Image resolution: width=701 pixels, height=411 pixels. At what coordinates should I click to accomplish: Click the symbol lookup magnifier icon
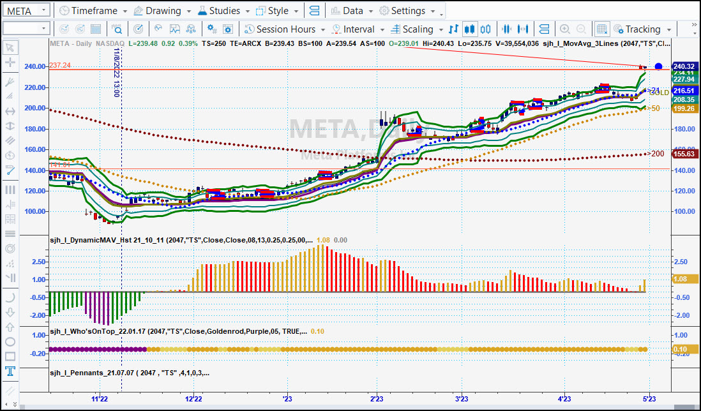click(x=117, y=29)
